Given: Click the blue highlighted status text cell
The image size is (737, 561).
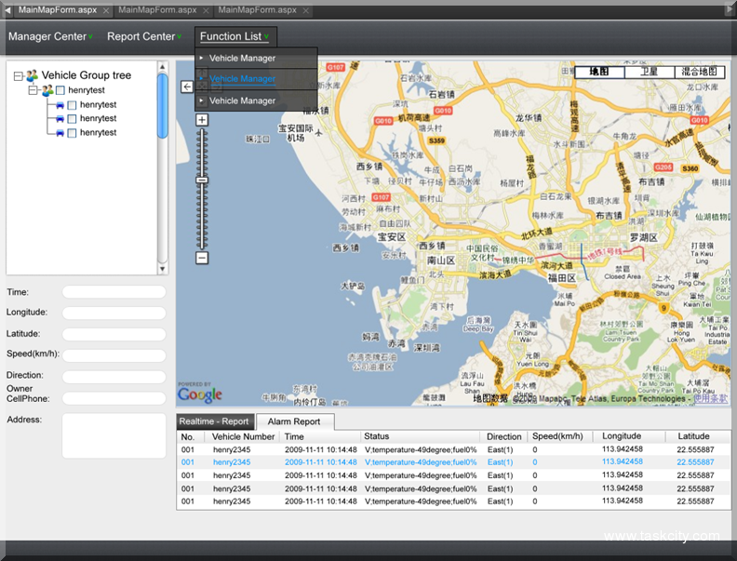Looking at the screenshot, I should (x=421, y=462).
